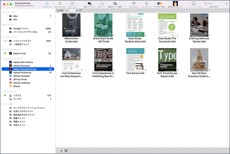Select Evolving Software Norms.indd thumbnail
The width and height of the screenshot is (230, 154).
pyautogui.click(x=199, y=25)
